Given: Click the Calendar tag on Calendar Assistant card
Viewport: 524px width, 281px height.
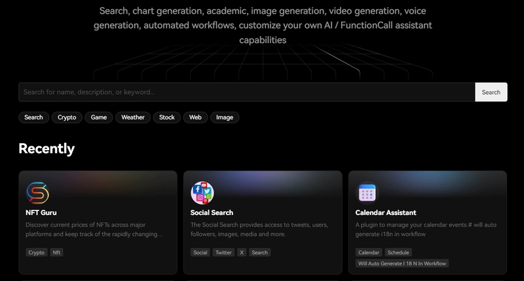Looking at the screenshot, I should tap(368, 252).
